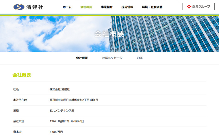The image size is (219, 137).
Task: Click the 清建社 logo icon
Action: pos(19,7)
